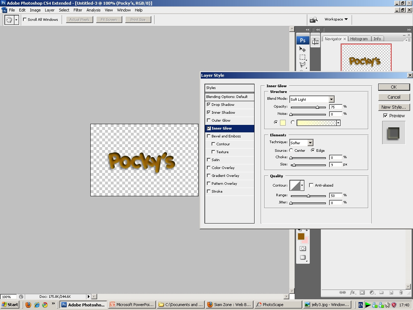Click the Print Size button
This screenshot has width=413, height=310.
coord(138,19)
